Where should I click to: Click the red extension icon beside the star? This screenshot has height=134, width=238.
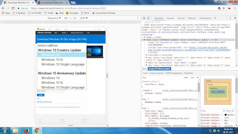pyautogui.click(x=229, y=8)
